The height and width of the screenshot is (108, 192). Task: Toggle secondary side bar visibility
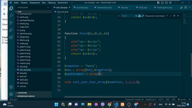tap(166, 3)
